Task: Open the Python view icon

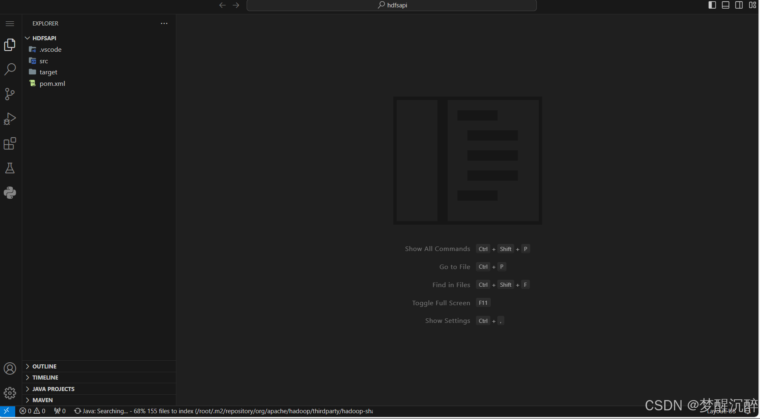Action: pos(10,193)
